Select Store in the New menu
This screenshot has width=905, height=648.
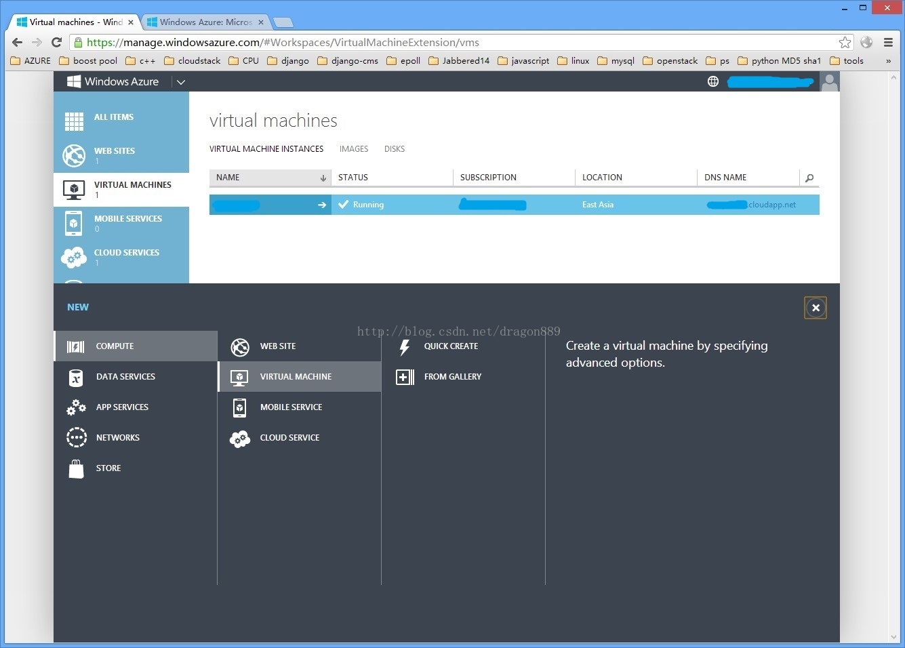[136, 468]
